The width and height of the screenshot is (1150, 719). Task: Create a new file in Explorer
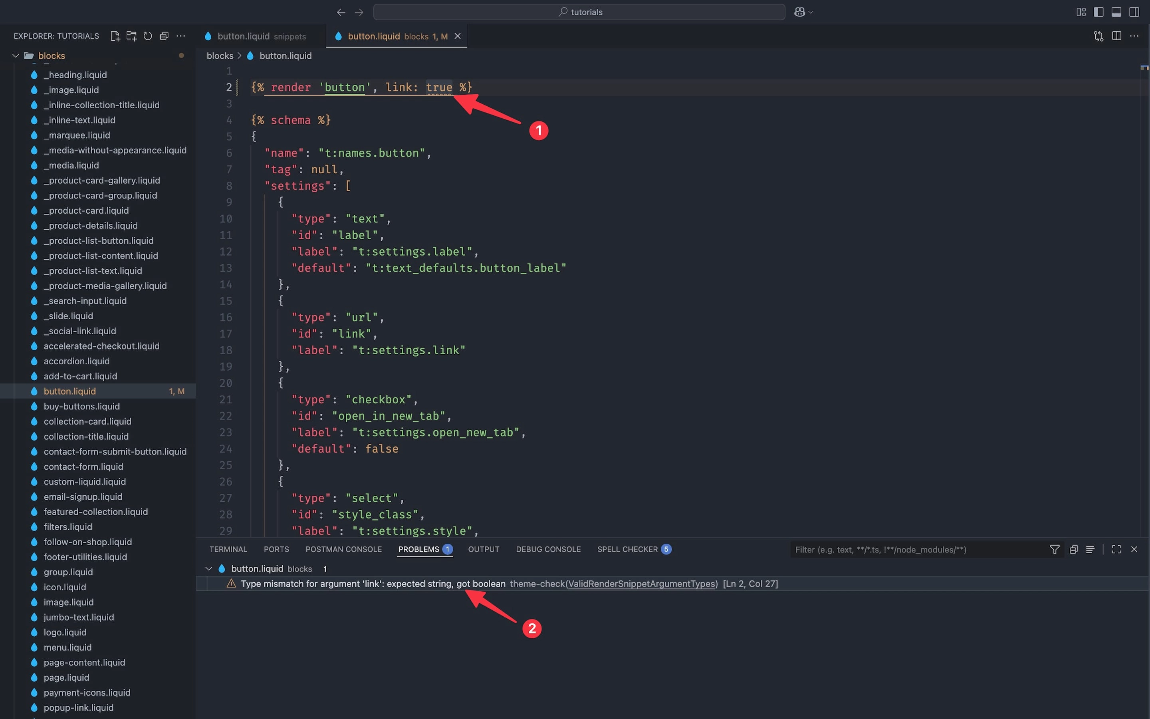pos(115,36)
